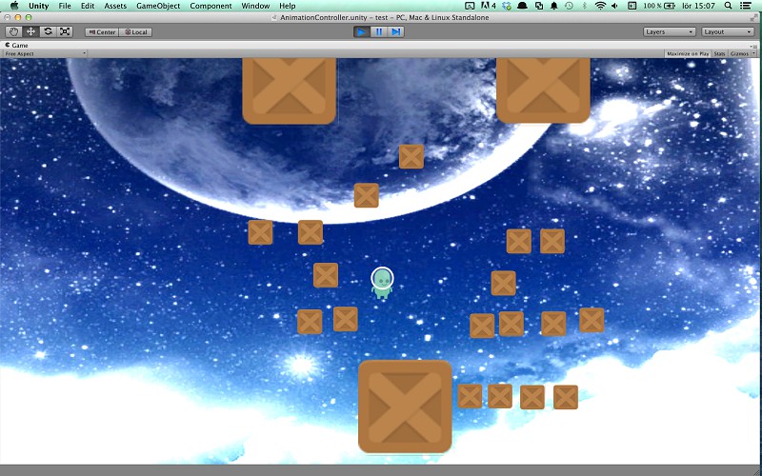
Task: Select the Hand tool in toolbar
Action: [x=13, y=31]
